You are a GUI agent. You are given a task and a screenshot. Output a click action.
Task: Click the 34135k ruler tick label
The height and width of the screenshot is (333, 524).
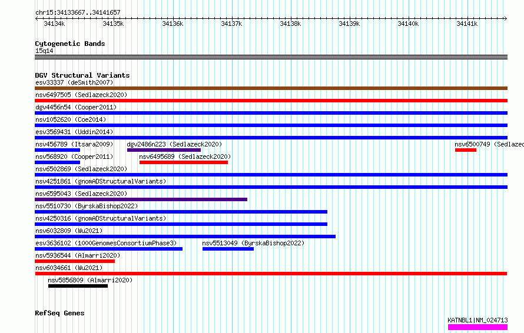tap(113, 24)
